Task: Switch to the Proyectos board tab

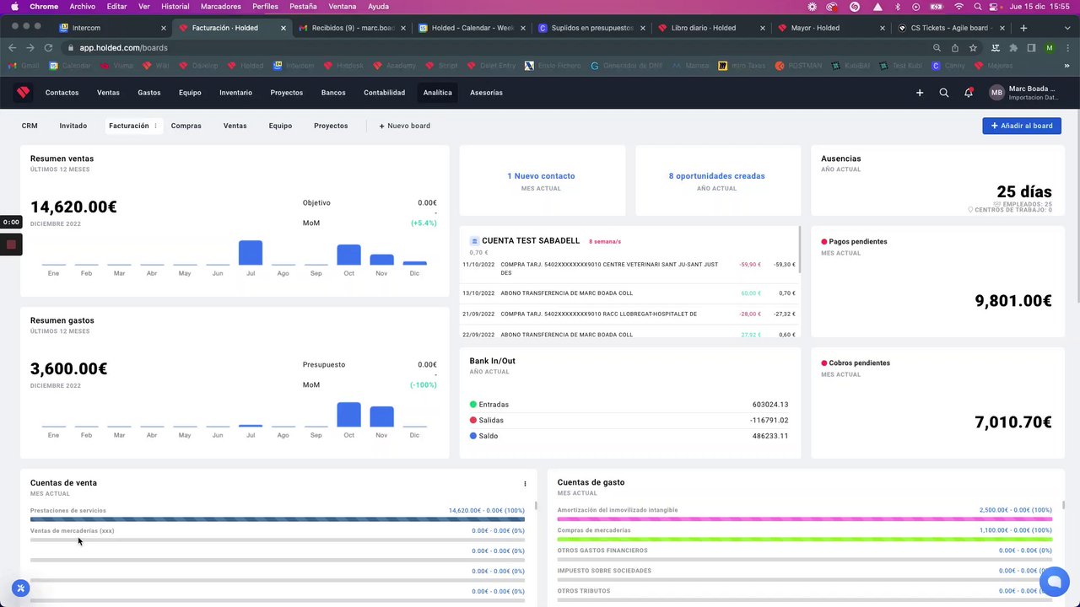Action: pyautogui.click(x=331, y=126)
